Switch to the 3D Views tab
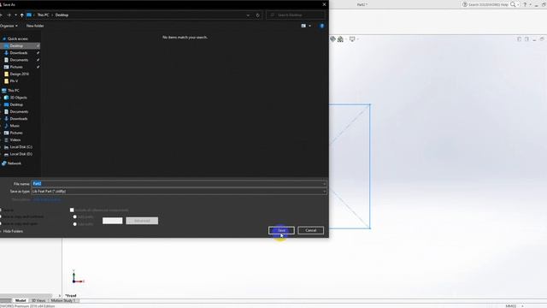This screenshot has height=308, width=547. pos(38,300)
